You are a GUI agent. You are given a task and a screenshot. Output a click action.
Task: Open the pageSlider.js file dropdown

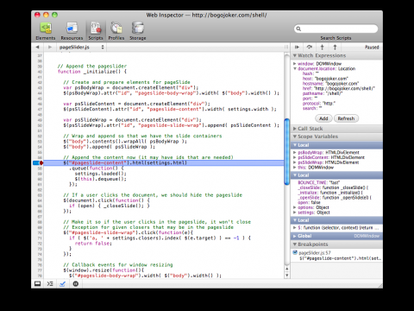(82, 47)
